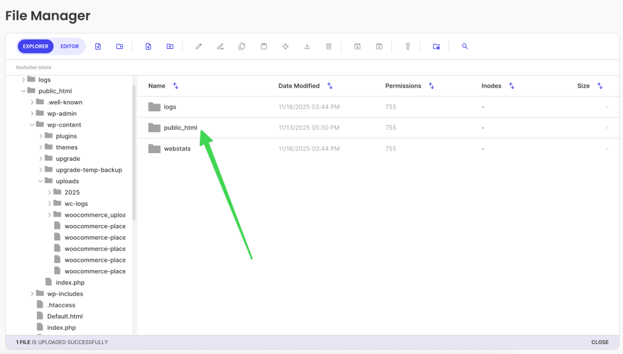The width and height of the screenshot is (623, 354).
Task: Select the webstats folder row
Action: 177,149
